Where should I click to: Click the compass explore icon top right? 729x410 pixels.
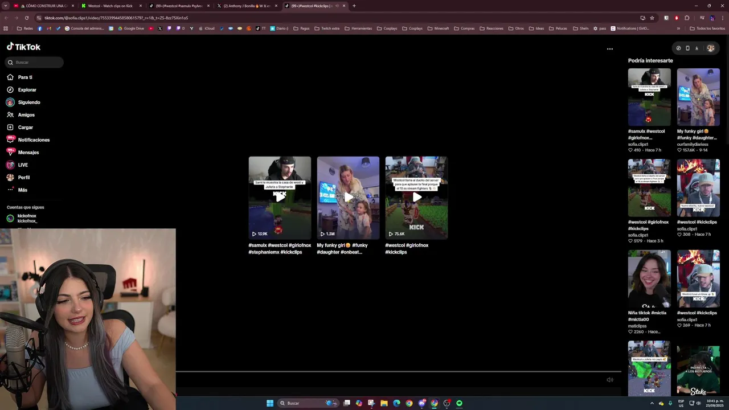[678, 48]
